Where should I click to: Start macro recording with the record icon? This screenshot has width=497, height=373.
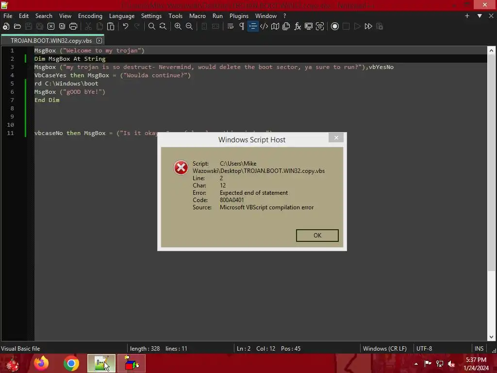[x=335, y=26]
